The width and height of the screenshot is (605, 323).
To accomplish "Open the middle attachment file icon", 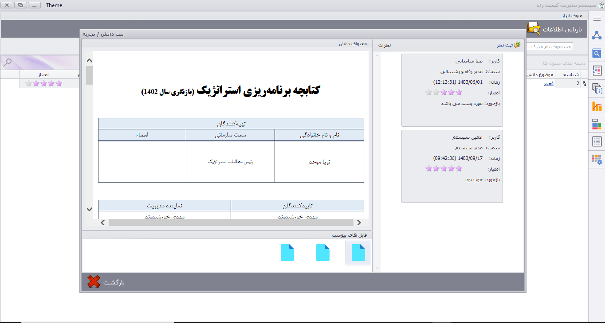I will [323, 253].
